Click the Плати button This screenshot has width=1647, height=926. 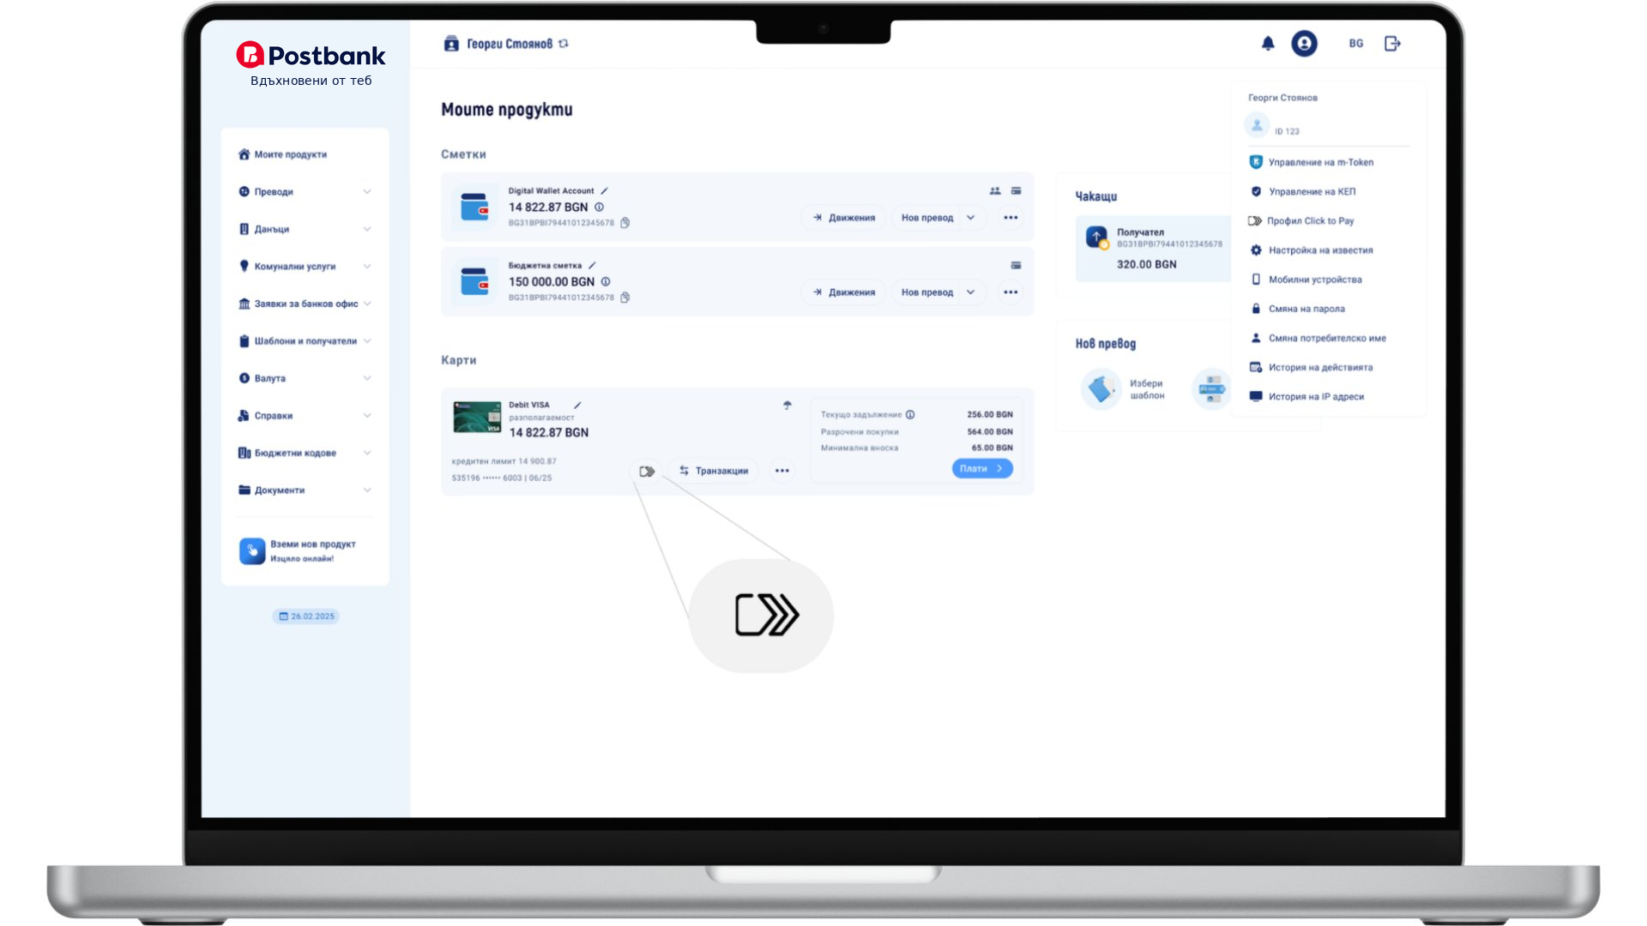click(982, 469)
